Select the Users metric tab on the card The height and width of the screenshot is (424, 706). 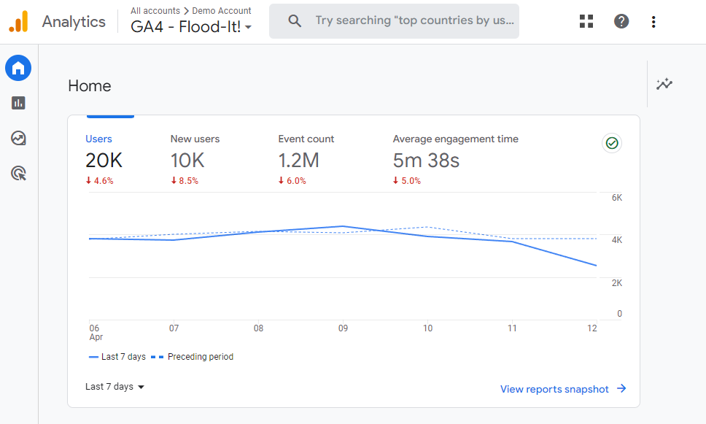(99, 139)
